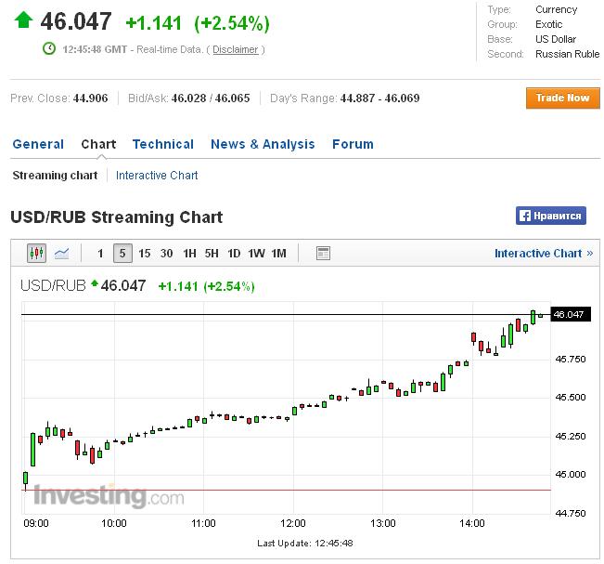The image size is (604, 564).
Task: Click the 10:00 time axis label
Action: pos(114,523)
